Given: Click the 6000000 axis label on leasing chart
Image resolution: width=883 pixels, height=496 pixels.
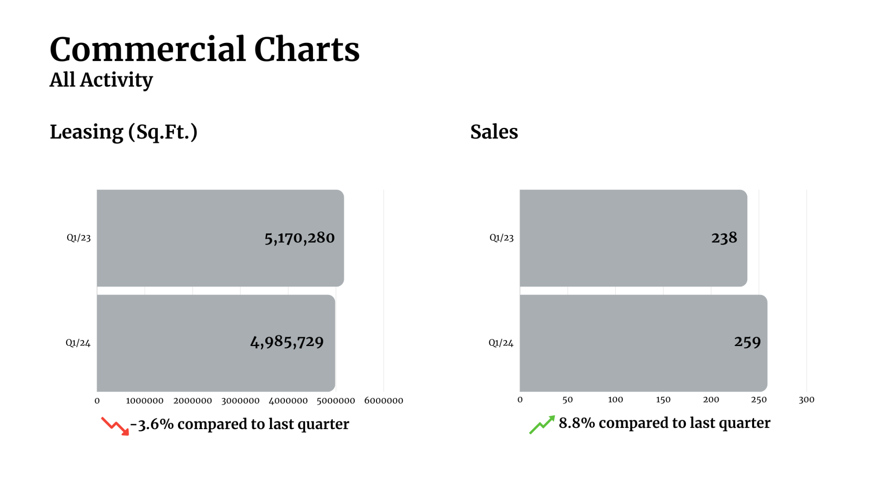Looking at the screenshot, I should point(383,401).
